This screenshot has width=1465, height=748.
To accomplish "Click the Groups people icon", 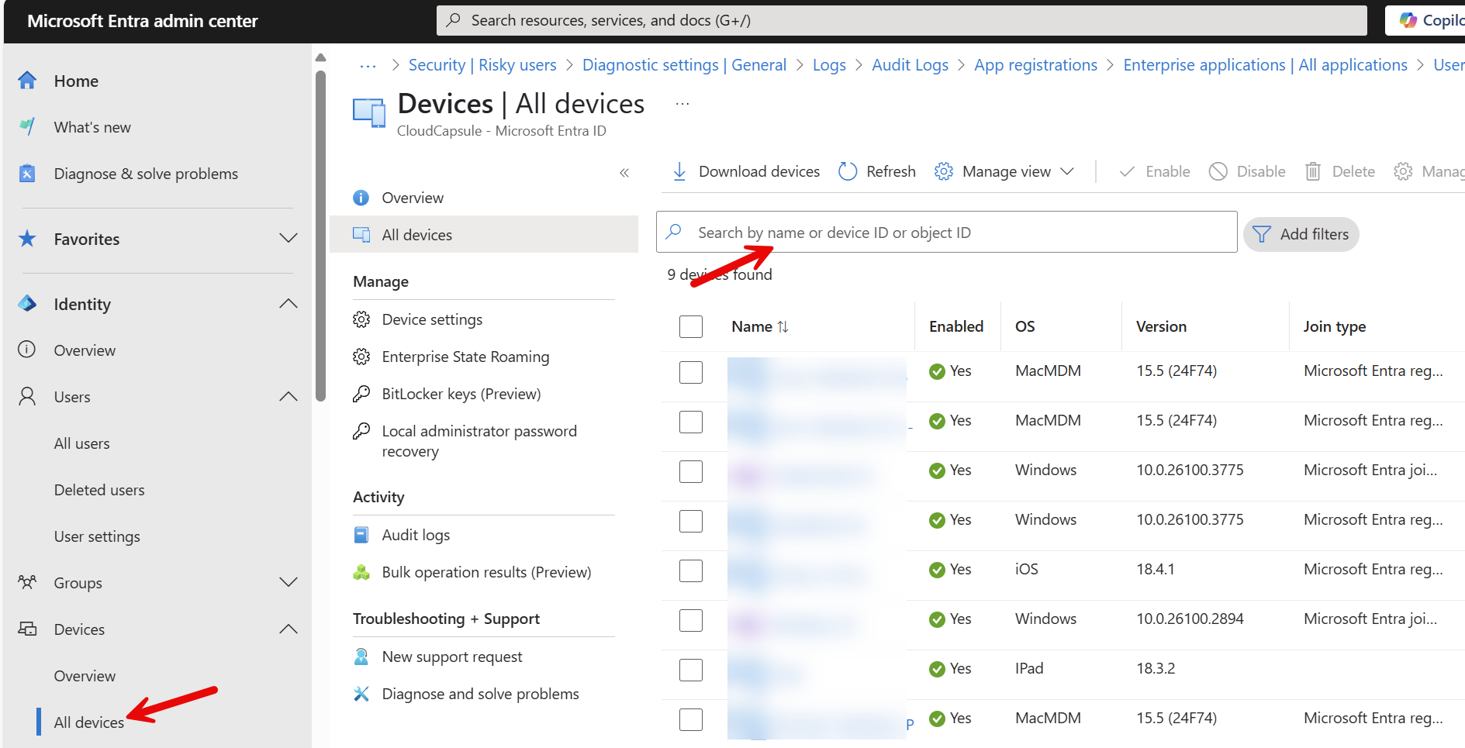I will (x=27, y=582).
